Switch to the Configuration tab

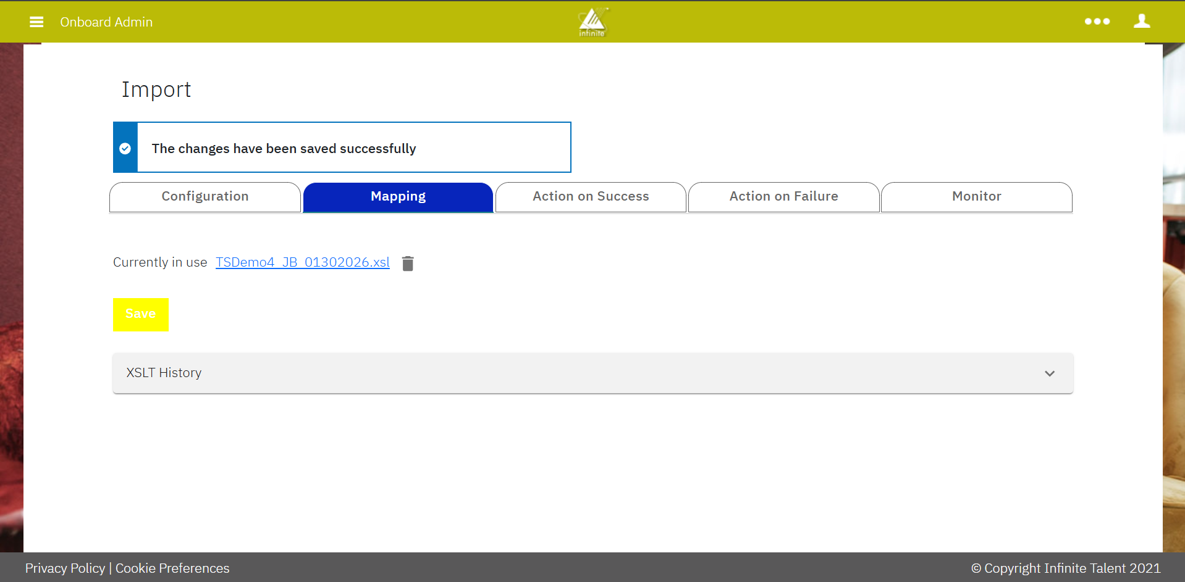205,197
